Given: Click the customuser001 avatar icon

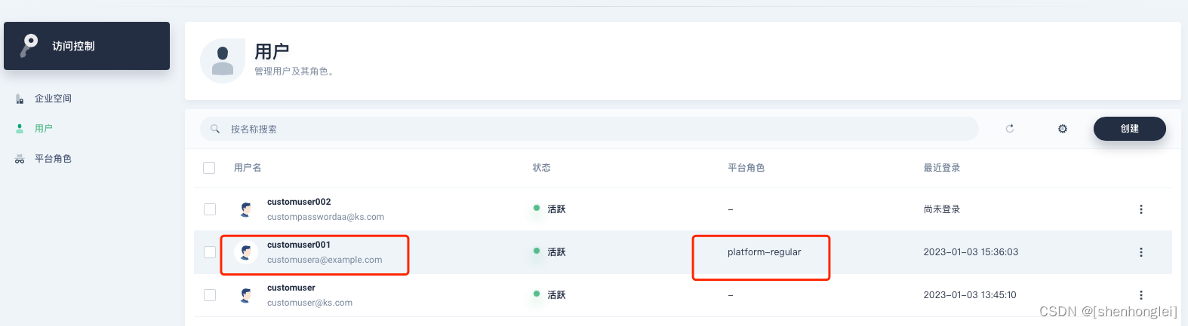Looking at the screenshot, I should [x=245, y=252].
